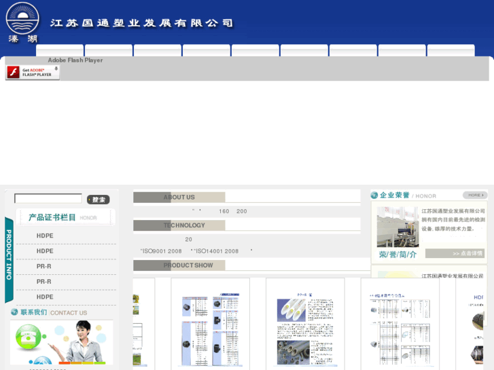494x370 pixels.
Task: Click globe icon beside 企业荣誉
Action: [x=374, y=196]
